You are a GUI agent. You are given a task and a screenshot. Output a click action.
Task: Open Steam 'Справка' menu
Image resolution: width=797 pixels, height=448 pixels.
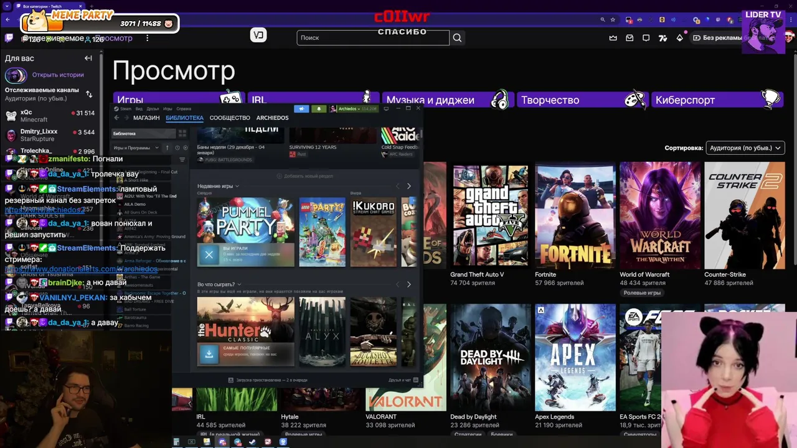point(184,109)
